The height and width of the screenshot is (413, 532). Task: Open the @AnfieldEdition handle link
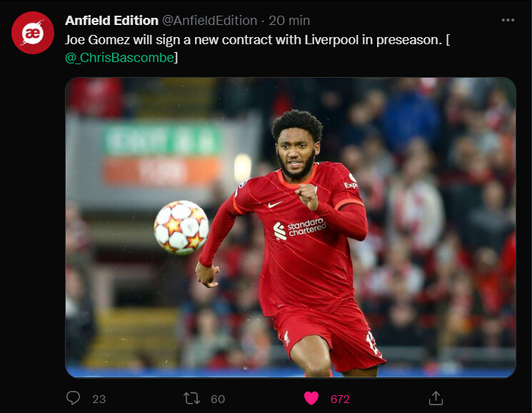[x=209, y=21]
